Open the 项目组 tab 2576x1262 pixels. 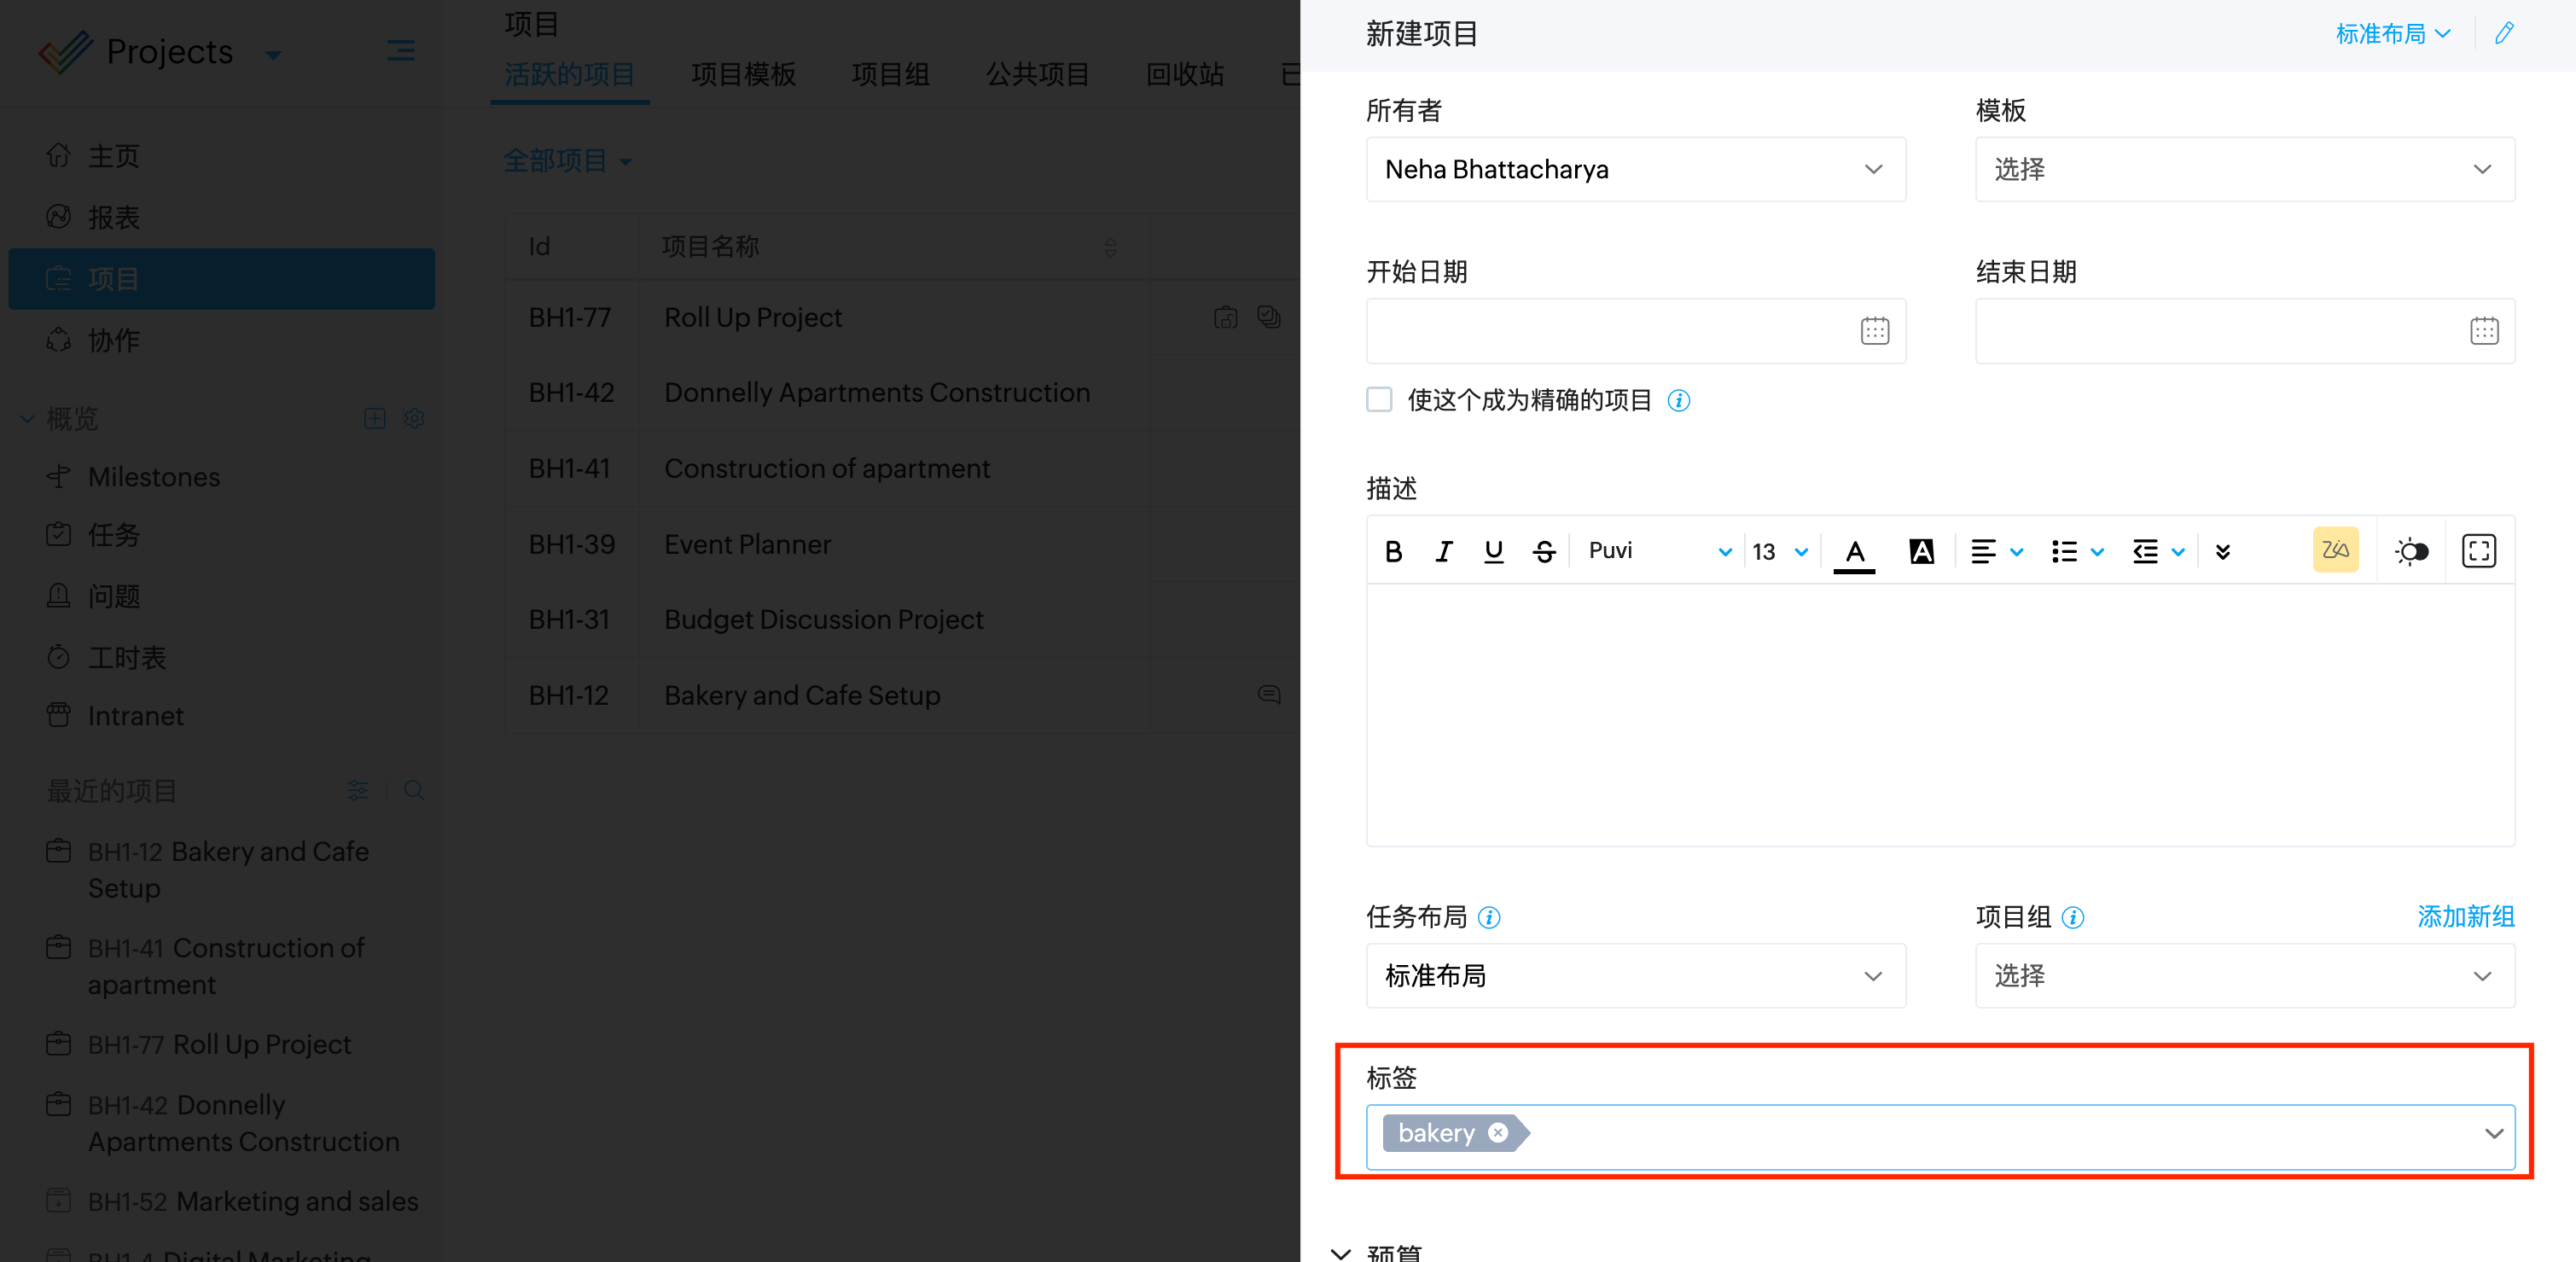coord(890,74)
